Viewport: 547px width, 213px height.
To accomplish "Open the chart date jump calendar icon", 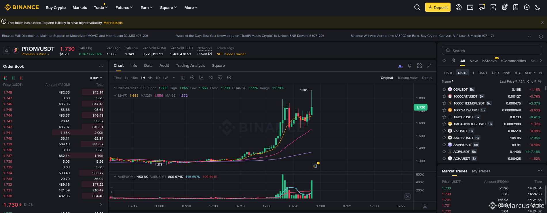I will coord(183,78).
